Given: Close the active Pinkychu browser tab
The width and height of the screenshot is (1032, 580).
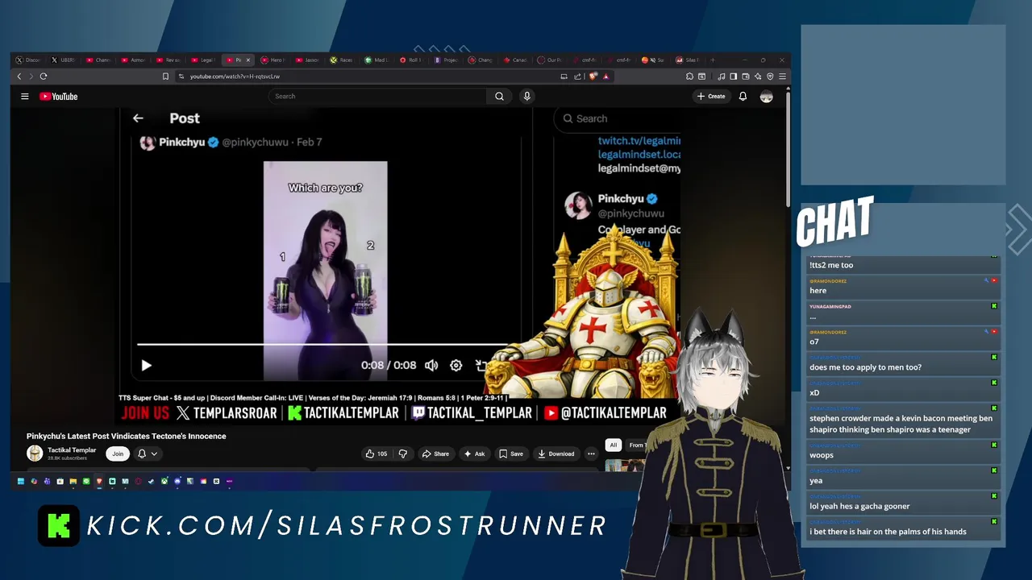Looking at the screenshot, I should pos(248,60).
